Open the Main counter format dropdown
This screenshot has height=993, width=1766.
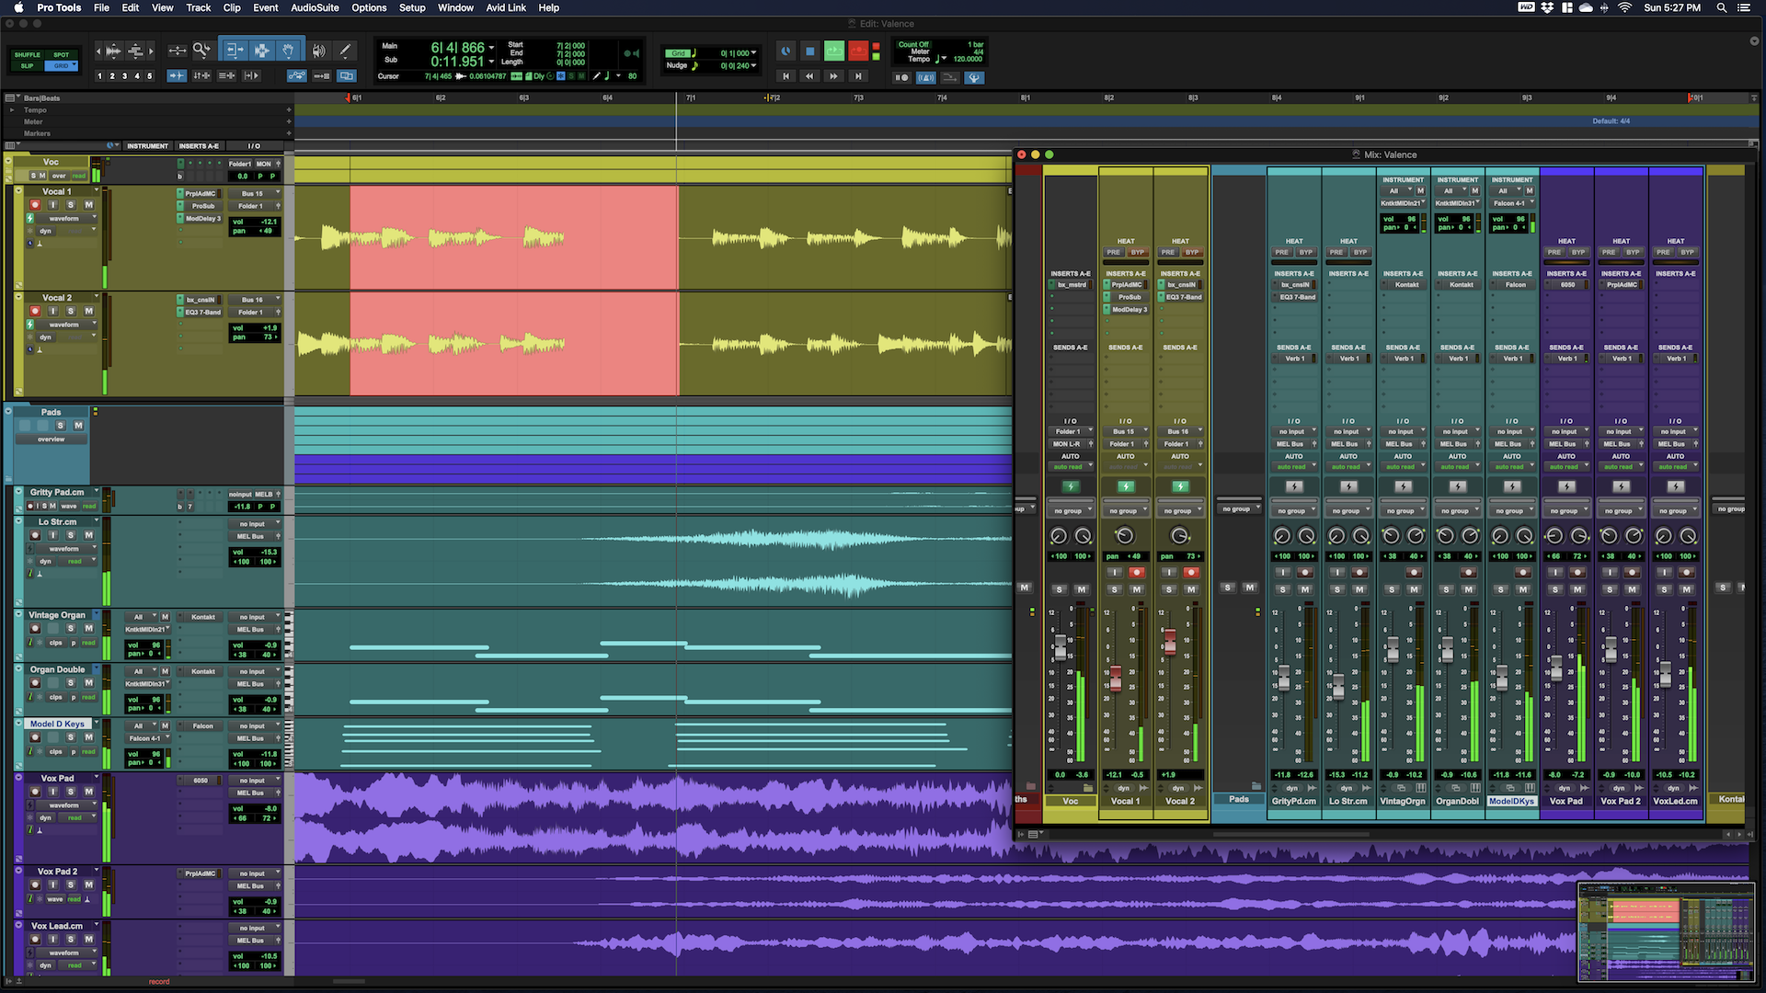[x=491, y=48]
